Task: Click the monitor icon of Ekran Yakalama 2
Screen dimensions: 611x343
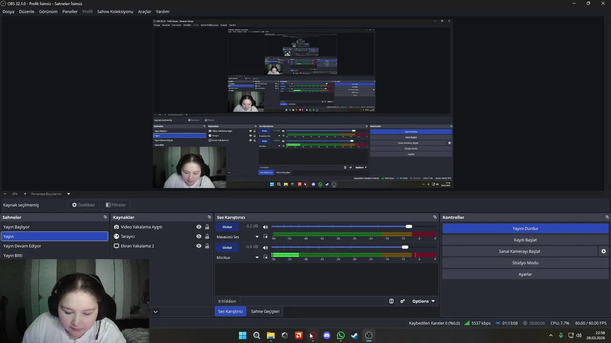Action: [116, 246]
